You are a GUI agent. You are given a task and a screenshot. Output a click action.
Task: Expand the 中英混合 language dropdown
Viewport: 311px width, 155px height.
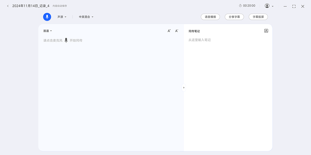point(86,17)
